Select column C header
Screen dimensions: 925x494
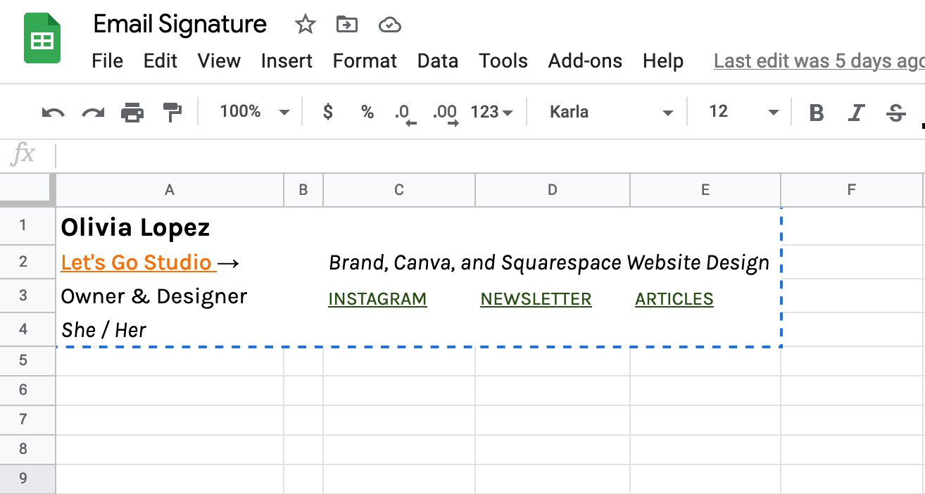point(399,189)
